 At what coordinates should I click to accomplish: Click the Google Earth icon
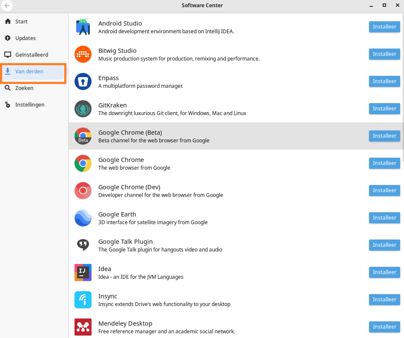click(83, 218)
